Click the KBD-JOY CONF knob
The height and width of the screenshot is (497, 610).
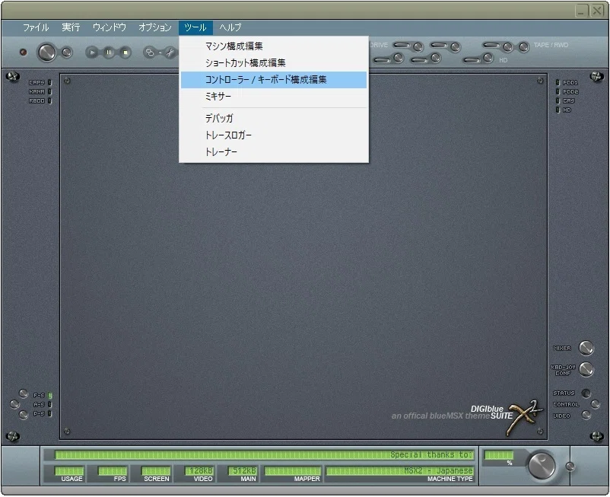586,369
